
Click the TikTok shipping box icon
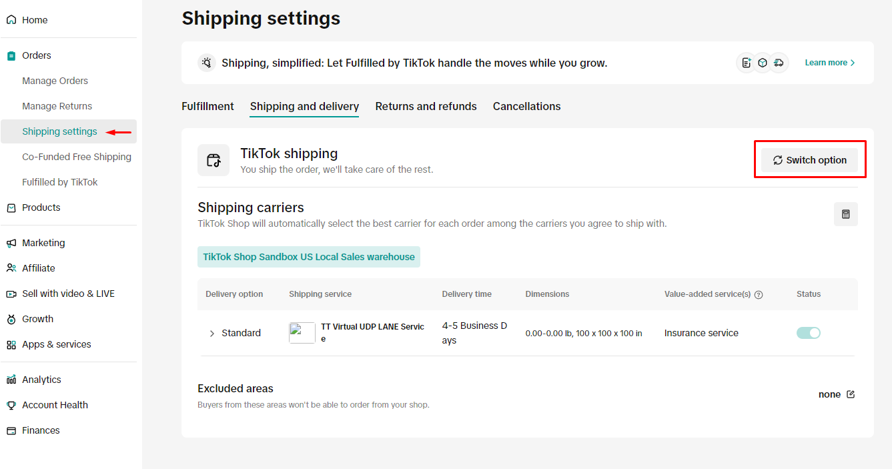[x=213, y=160]
